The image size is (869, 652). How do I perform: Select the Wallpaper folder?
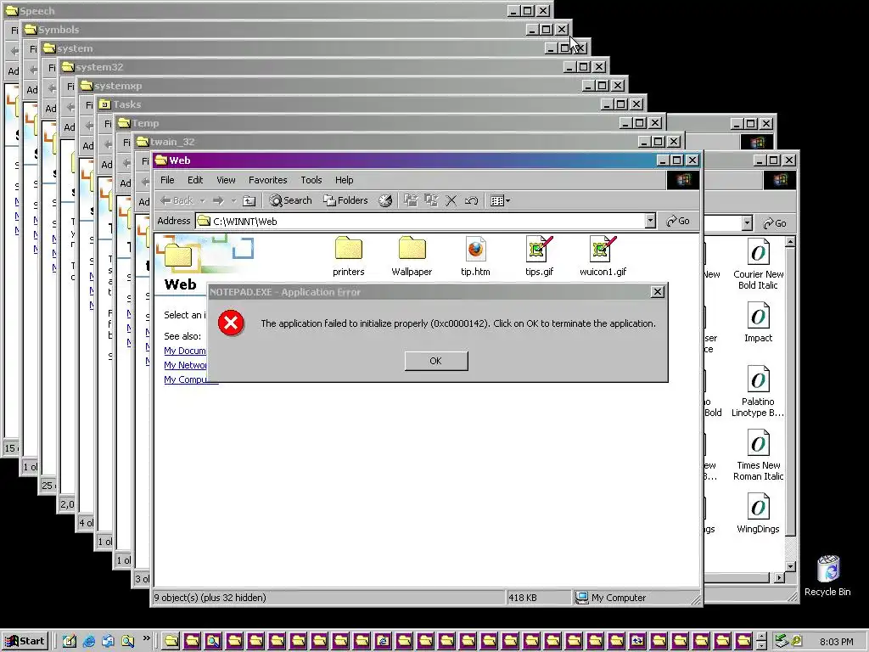tap(412, 256)
